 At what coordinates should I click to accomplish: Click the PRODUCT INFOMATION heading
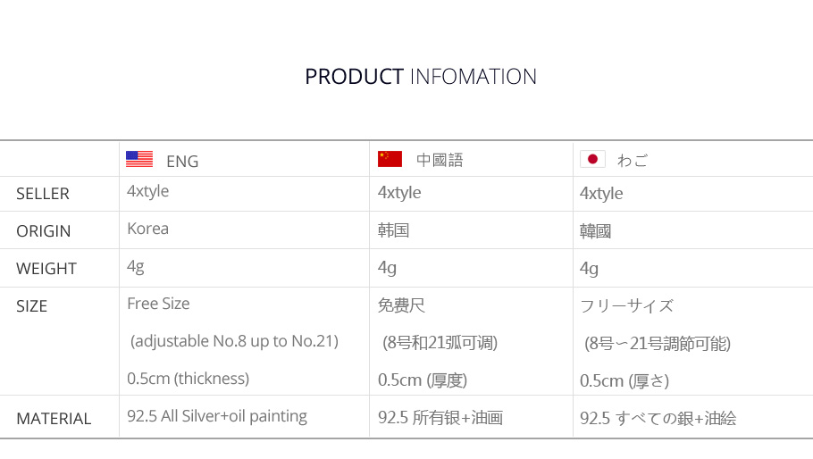421,77
